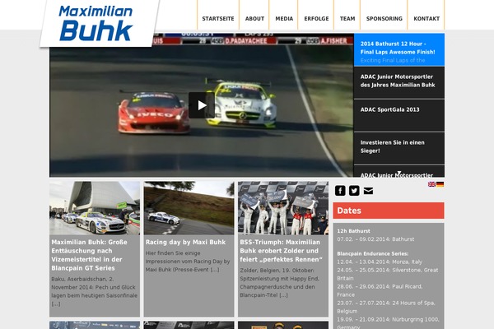
Task: Click the Maximilian Buhk logo
Action: (96, 24)
